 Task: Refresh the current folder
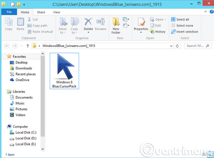(x=177, y=46)
